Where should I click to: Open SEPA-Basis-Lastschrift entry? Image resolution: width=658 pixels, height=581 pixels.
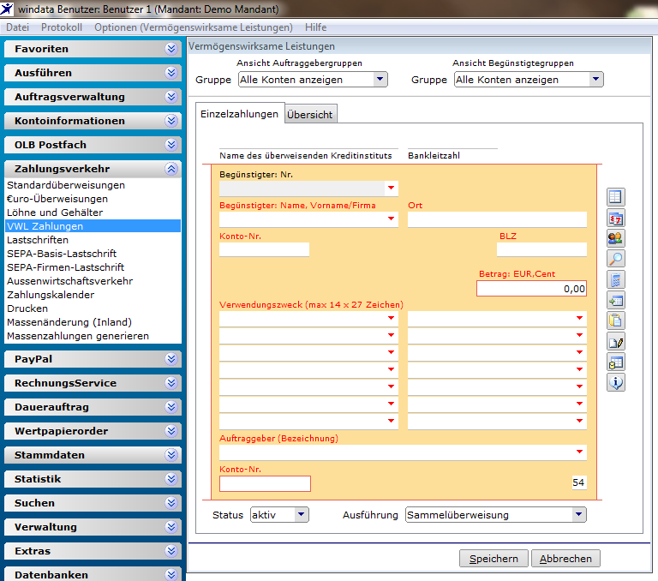pos(62,254)
